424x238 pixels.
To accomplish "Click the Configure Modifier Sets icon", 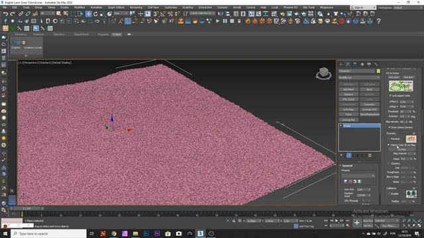I will (x=370, y=155).
